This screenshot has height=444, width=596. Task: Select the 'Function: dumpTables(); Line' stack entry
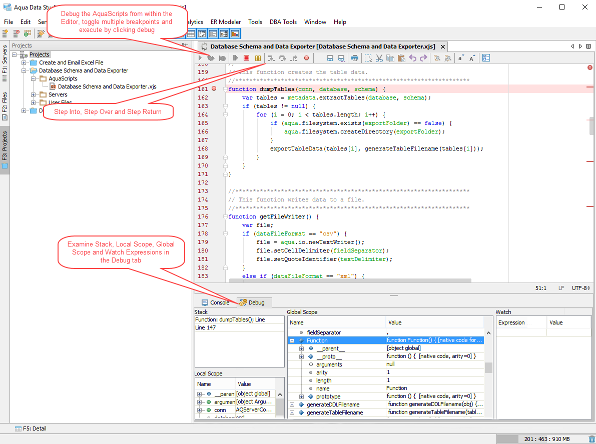point(239,320)
